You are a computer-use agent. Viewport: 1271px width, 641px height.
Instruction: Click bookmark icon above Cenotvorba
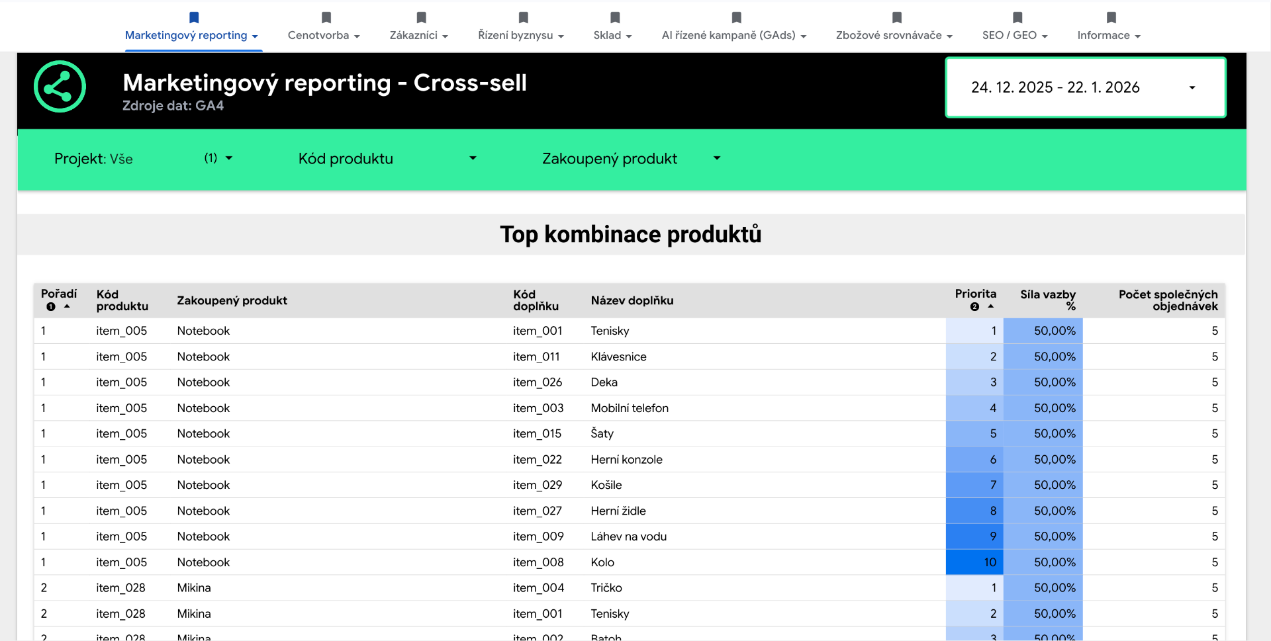tap(326, 18)
